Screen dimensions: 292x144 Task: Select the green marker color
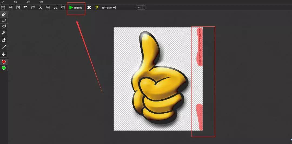[x=4, y=68]
